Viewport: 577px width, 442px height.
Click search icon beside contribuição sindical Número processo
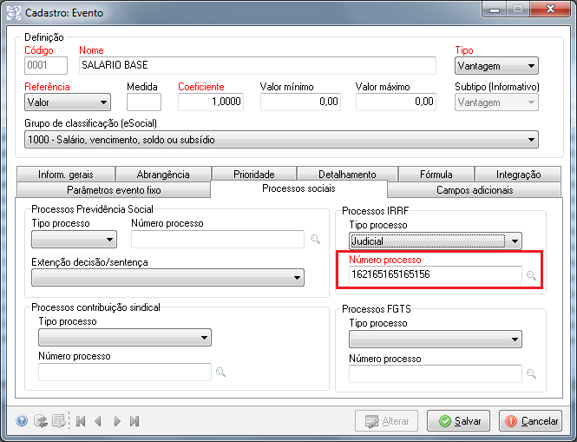pos(220,372)
